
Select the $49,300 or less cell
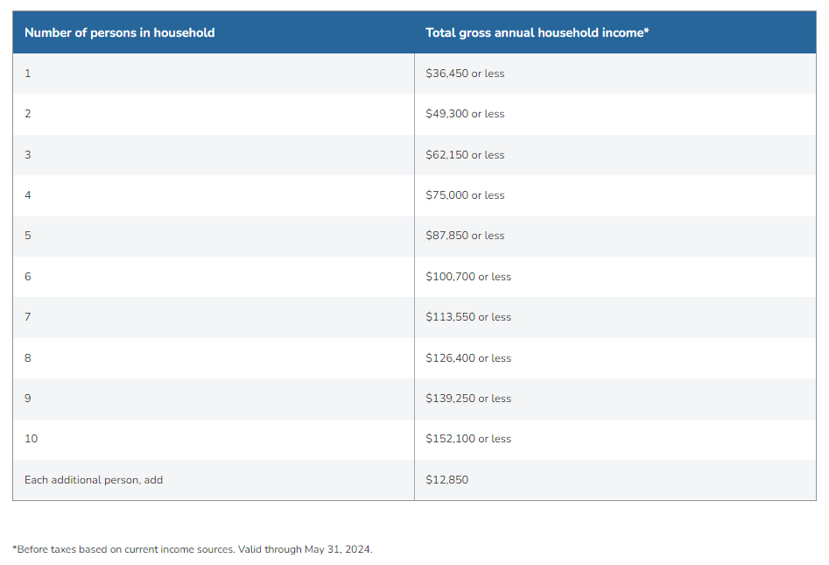465,114
